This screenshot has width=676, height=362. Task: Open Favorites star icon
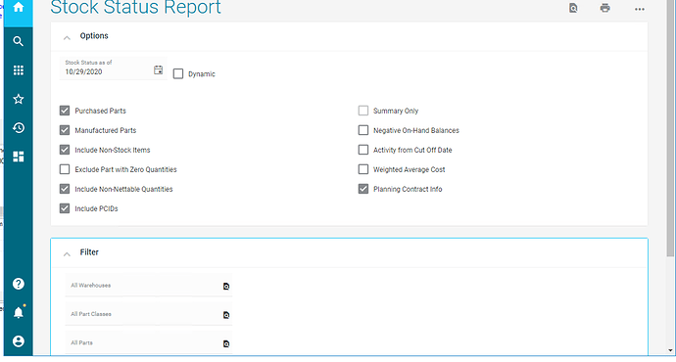pos(18,99)
